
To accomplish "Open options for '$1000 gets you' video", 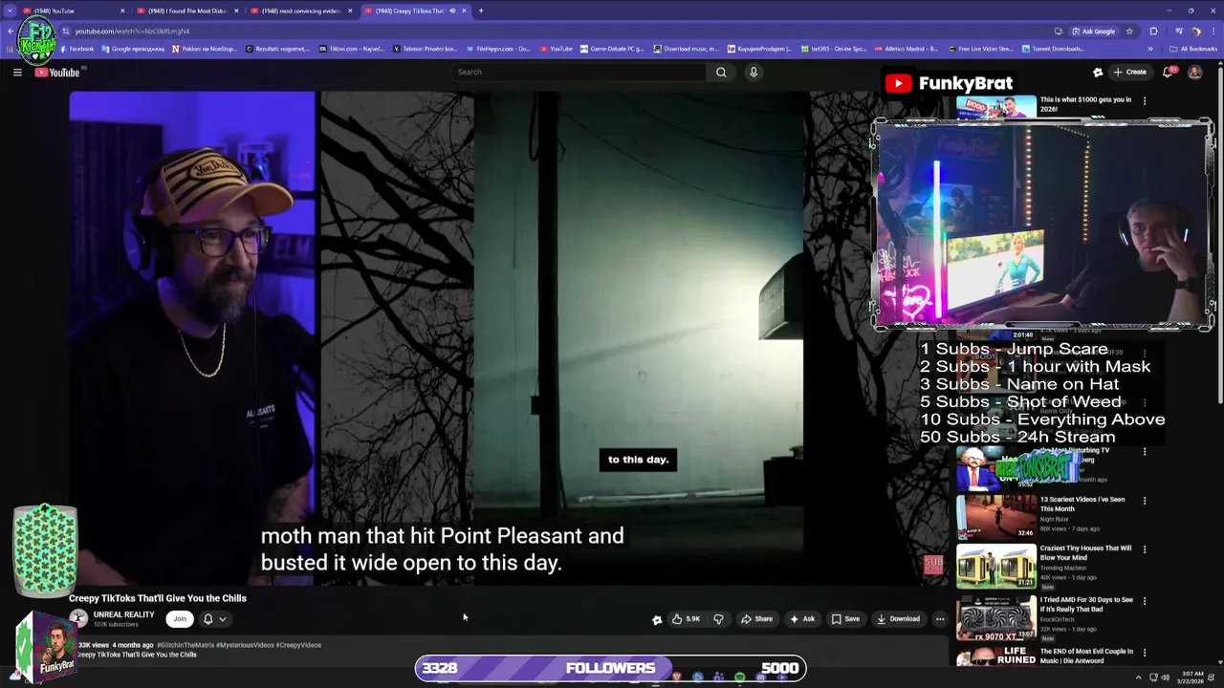I will tap(1145, 100).
